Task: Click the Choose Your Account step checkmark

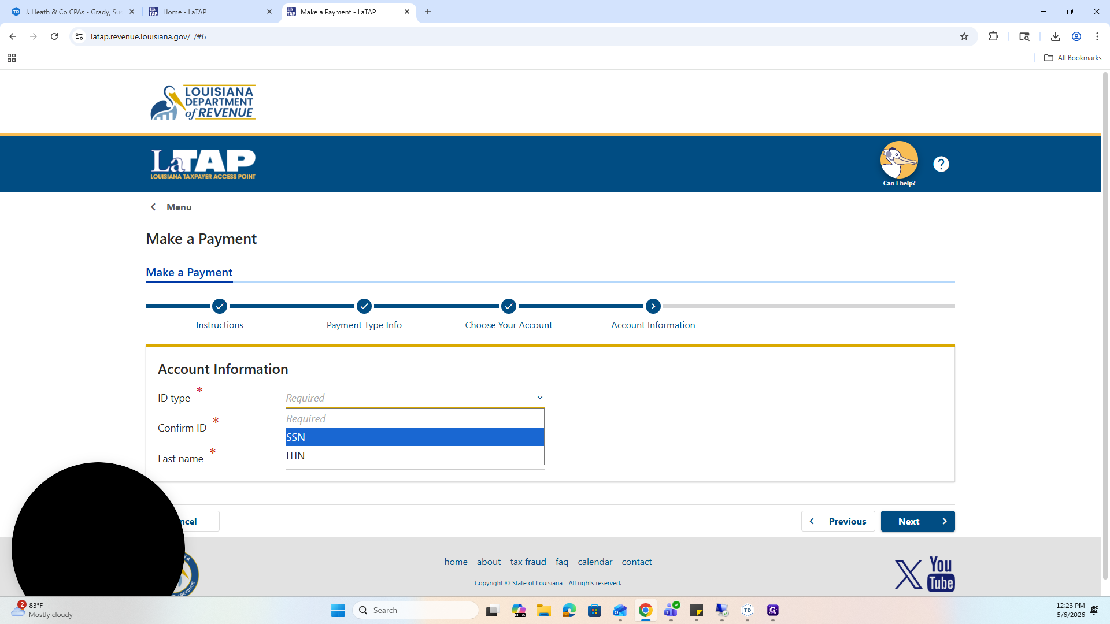Action: coord(509,306)
